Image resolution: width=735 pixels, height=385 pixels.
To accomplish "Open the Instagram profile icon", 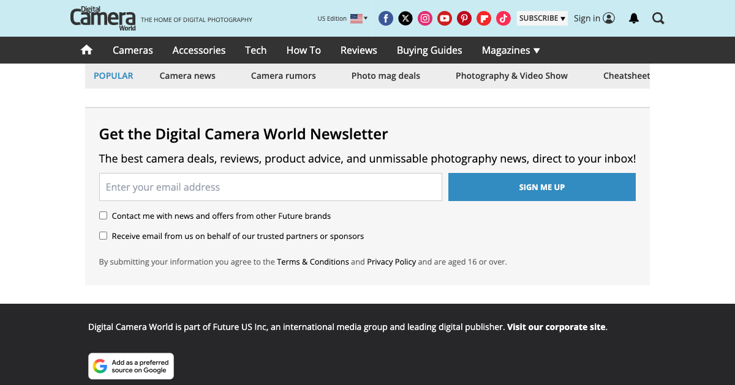I will 425,18.
